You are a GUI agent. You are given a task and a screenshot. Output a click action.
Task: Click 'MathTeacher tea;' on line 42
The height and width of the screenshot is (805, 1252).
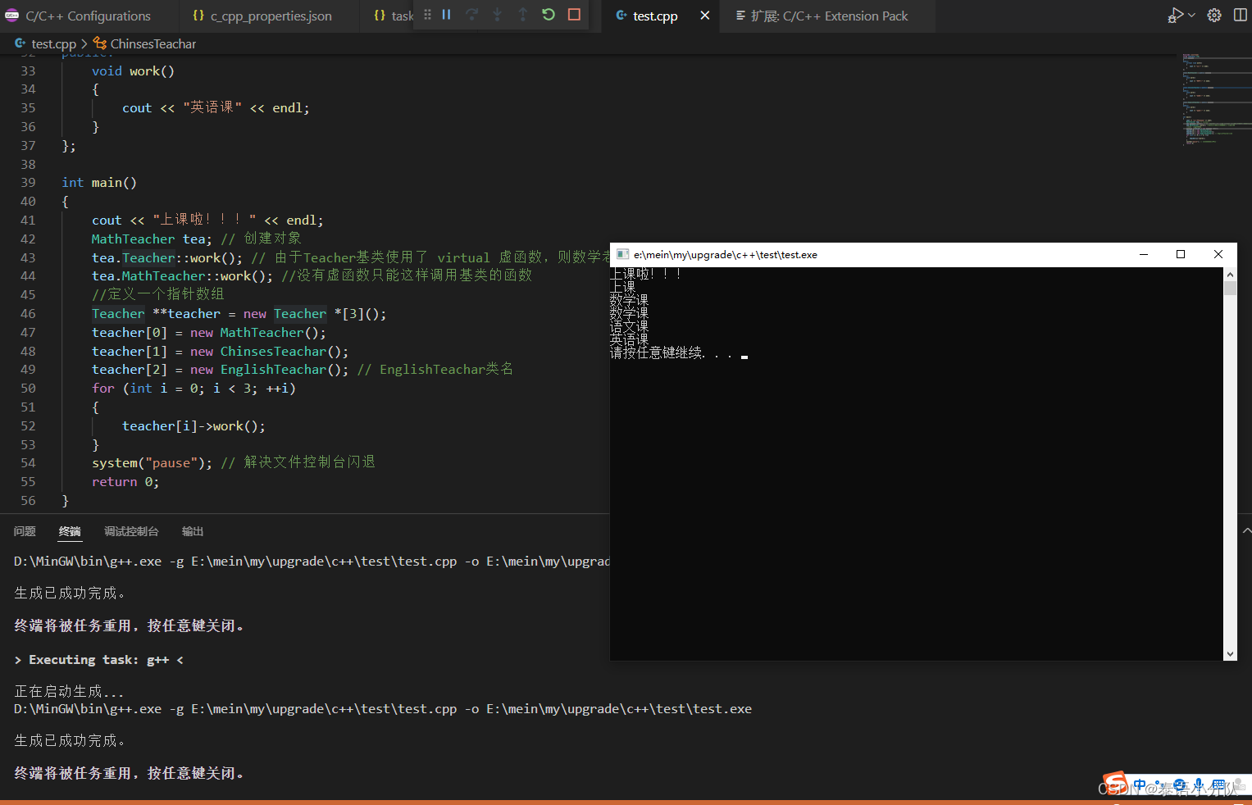pos(152,239)
